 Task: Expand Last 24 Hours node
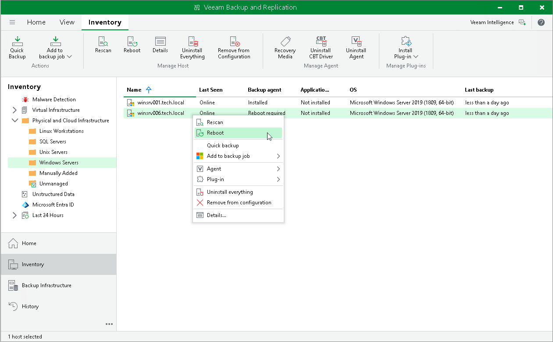tap(14, 215)
